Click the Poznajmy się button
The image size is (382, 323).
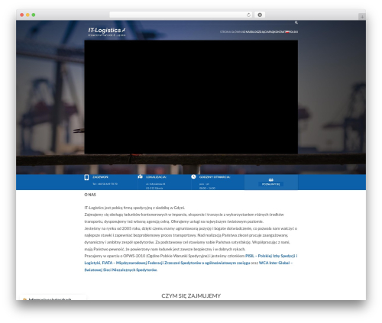(271, 184)
